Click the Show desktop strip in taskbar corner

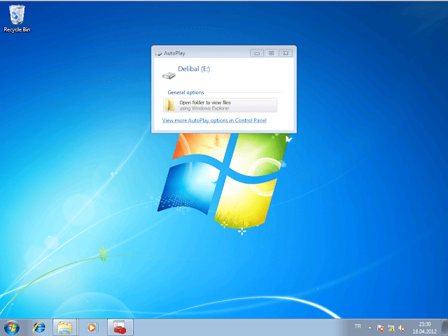[x=445, y=326]
